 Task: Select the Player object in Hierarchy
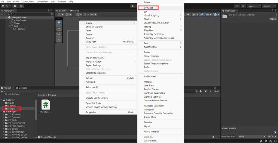(17, 23)
